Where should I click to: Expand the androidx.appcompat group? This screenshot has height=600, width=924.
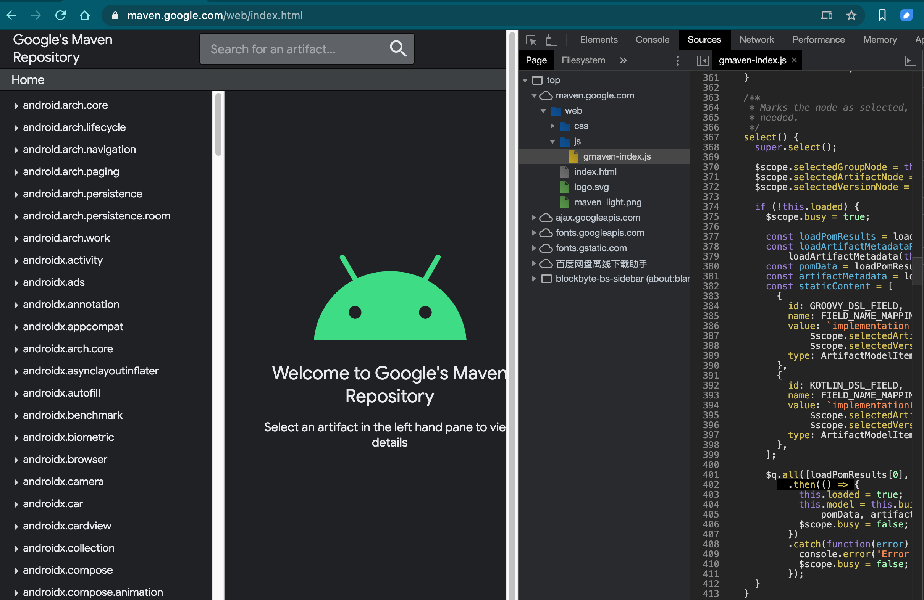pyautogui.click(x=16, y=327)
